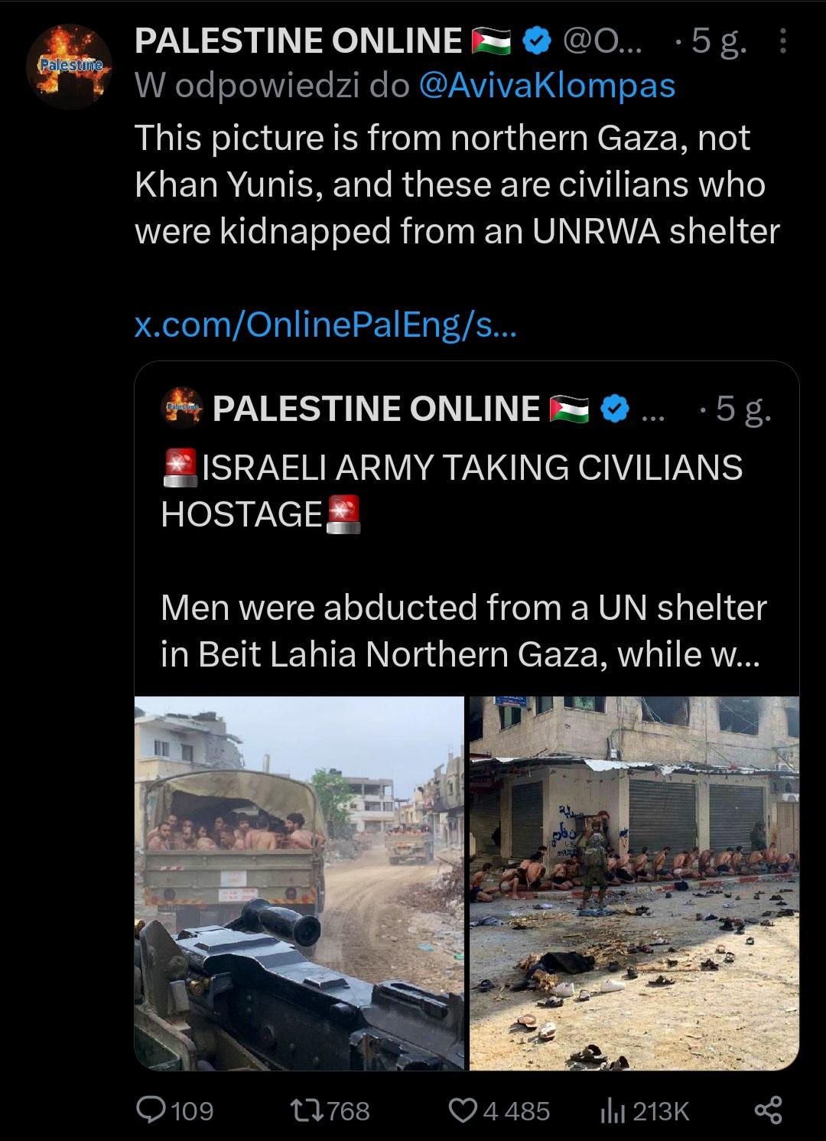Click the quoted tweet's PALESTINE ONLINE name
Image resolution: width=826 pixels, height=1141 pixels.
376,409
